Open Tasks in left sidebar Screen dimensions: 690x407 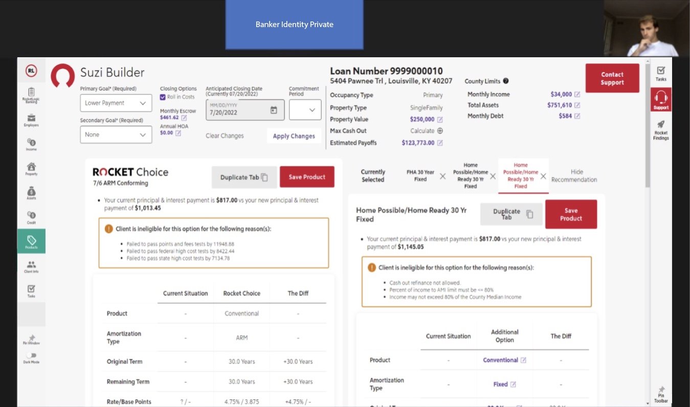pos(31,291)
